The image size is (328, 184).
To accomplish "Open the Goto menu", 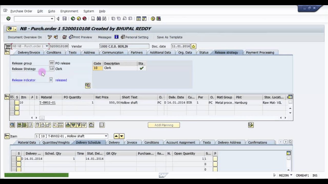I will tap(52, 11).
